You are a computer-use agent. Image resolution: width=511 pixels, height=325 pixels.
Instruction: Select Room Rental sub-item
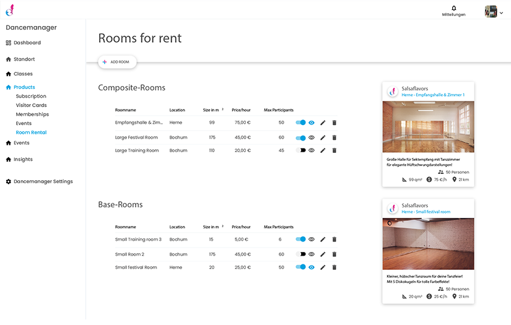pos(32,132)
